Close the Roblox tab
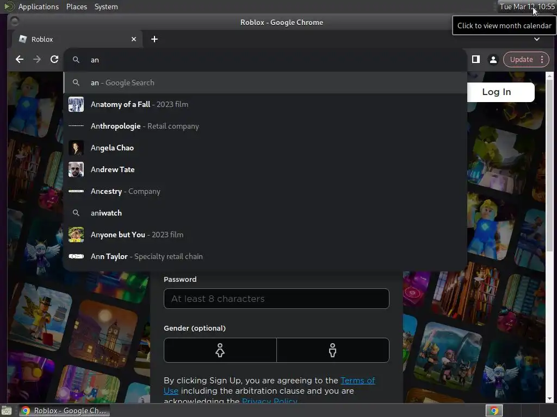The height and width of the screenshot is (417, 557). tap(134, 39)
